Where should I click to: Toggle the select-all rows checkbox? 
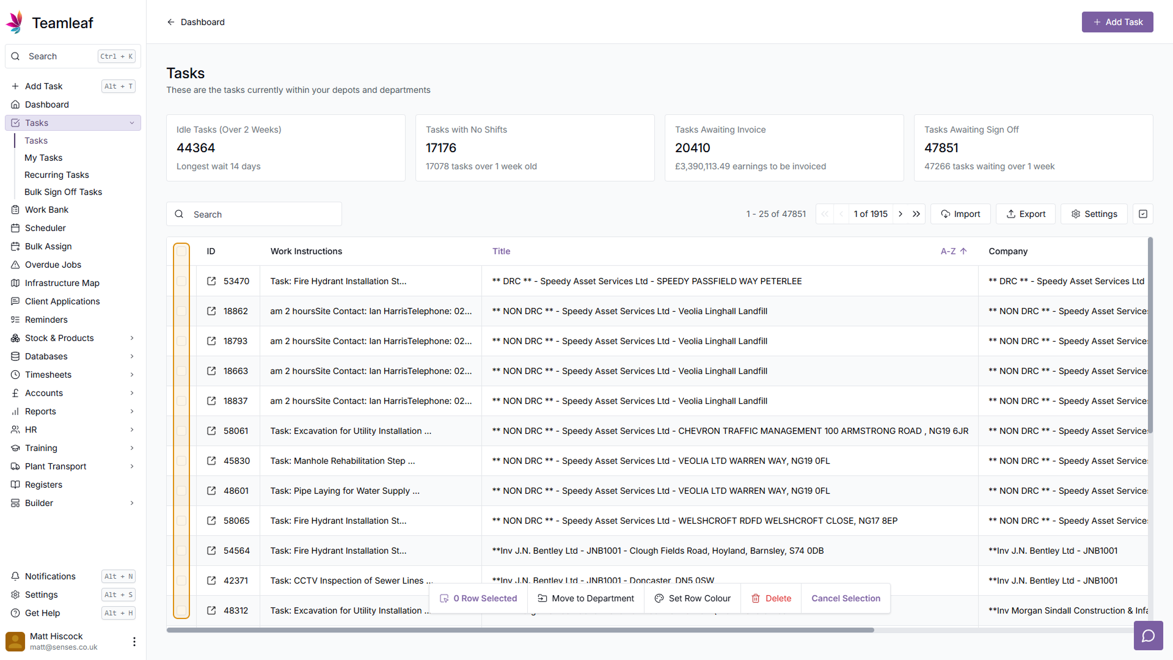click(x=181, y=251)
